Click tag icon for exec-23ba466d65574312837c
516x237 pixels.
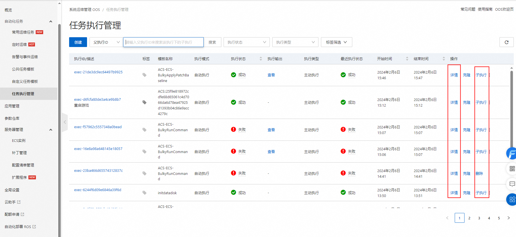point(144,173)
